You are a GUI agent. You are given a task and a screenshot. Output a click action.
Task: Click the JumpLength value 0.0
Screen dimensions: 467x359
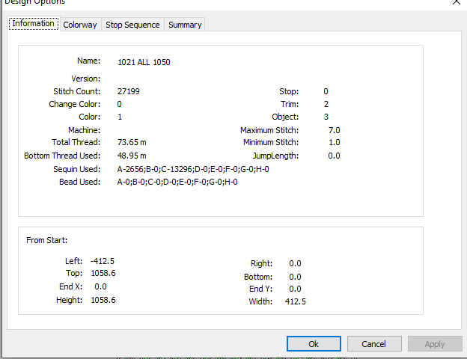[334, 156]
